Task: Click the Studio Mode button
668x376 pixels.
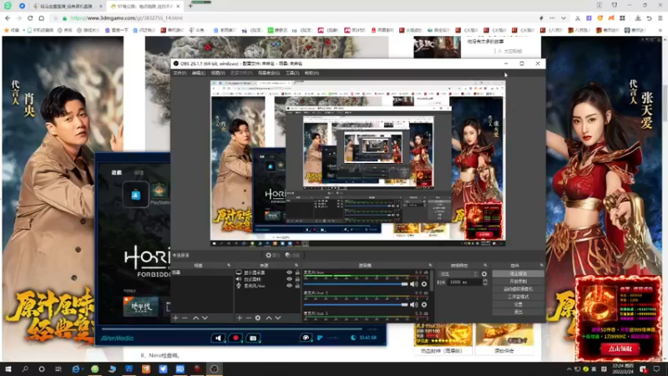Action: tap(518, 297)
